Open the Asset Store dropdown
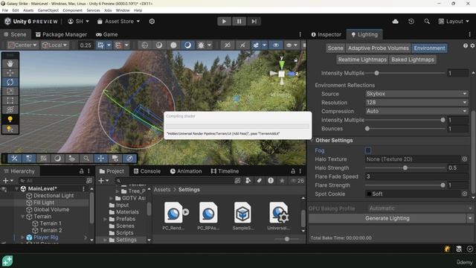The width and height of the screenshot is (476, 268). pyautogui.click(x=119, y=22)
